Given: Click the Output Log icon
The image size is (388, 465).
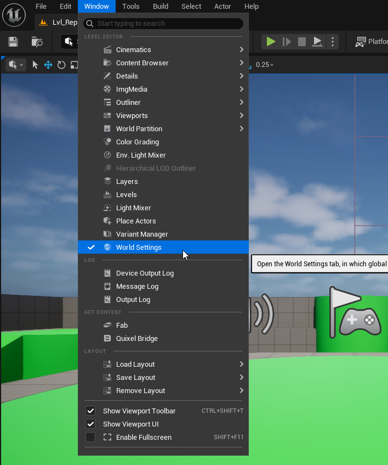Looking at the screenshot, I should coord(107,300).
